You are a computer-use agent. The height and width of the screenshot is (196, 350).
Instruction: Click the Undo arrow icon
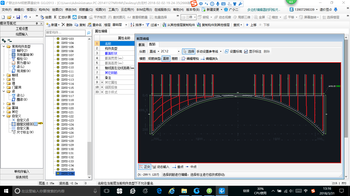click(x=26, y=17)
